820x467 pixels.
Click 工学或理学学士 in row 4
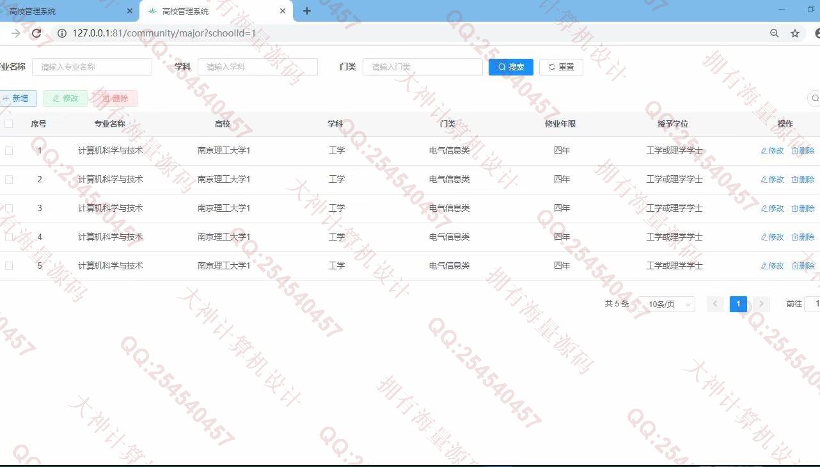[675, 237]
